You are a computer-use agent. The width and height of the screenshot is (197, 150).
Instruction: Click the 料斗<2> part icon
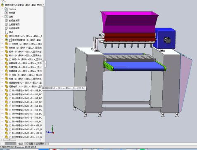click(x=7, y=55)
